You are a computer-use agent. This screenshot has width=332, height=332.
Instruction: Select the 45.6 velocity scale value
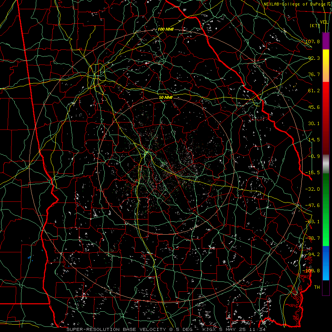[314, 107]
